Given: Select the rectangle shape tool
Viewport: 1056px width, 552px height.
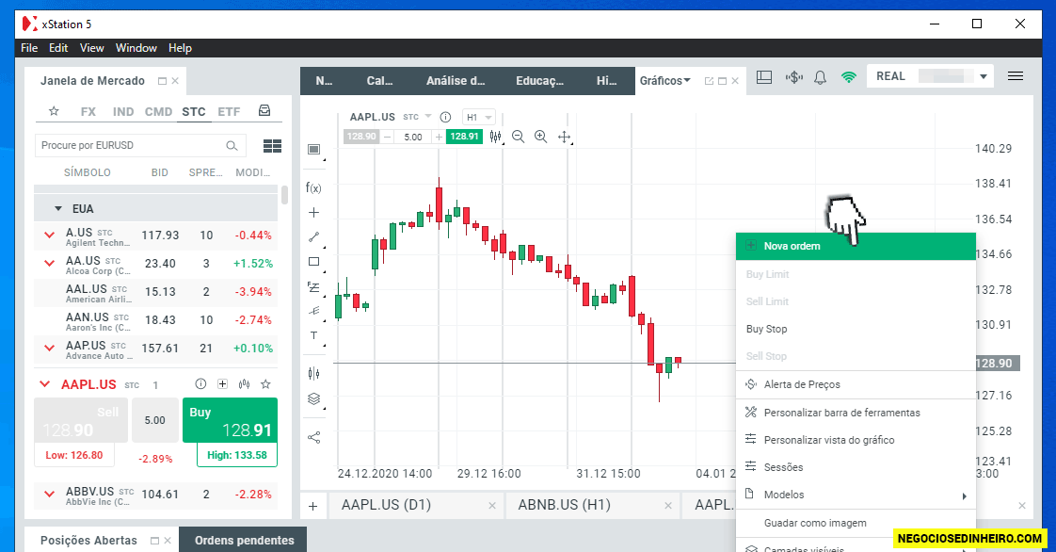Looking at the screenshot, I should tap(313, 262).
